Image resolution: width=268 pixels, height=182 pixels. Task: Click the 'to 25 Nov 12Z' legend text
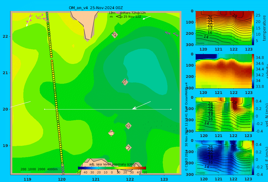131,17
